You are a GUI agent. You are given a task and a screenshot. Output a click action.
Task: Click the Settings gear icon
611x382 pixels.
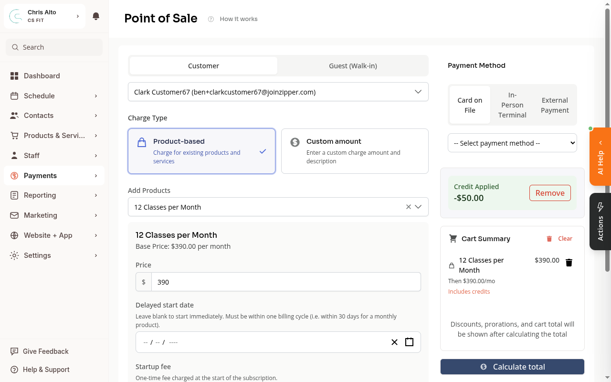[14, 255]
